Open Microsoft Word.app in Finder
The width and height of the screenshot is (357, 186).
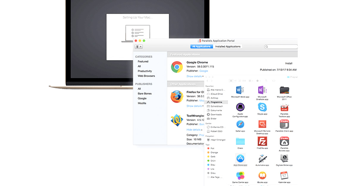240,90
